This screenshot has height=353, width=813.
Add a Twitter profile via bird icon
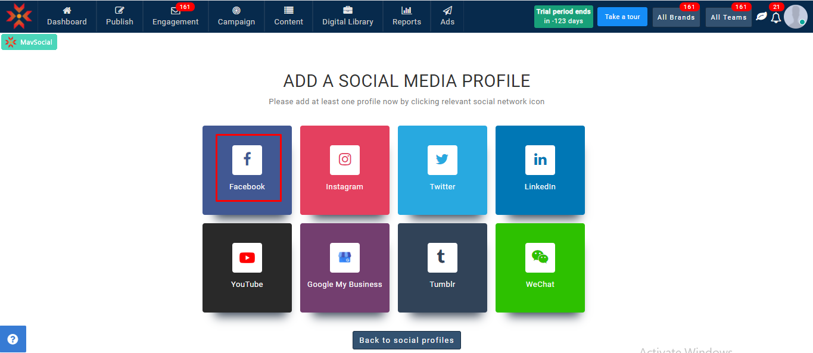[443, 160]
